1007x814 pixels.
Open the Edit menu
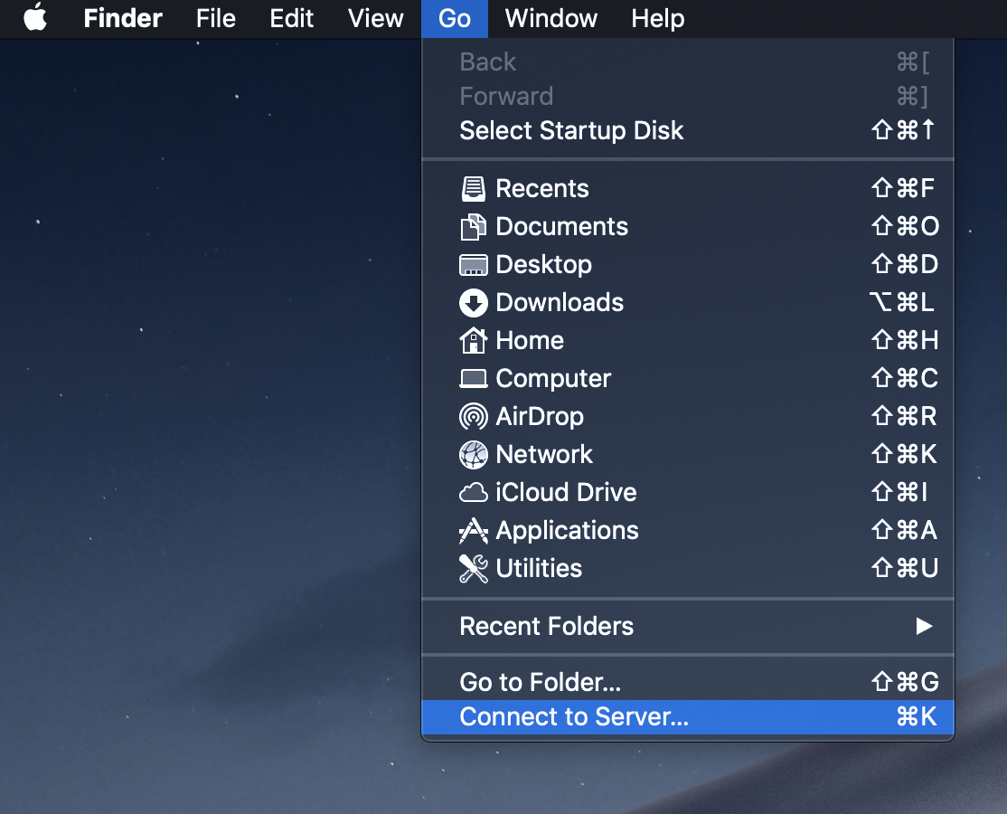(x=292, y=18)
